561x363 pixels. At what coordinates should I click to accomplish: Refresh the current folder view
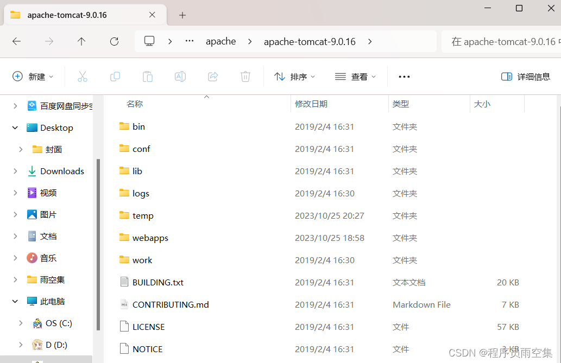point(114,41)
